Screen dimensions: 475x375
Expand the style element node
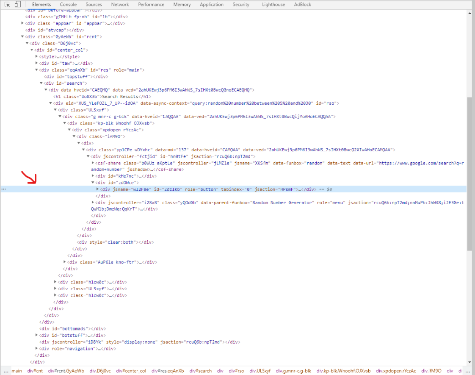tap(36, 56)
